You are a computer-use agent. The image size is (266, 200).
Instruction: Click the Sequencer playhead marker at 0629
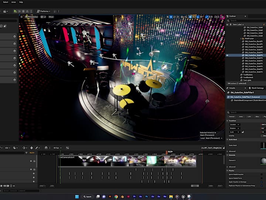point(167,152)
